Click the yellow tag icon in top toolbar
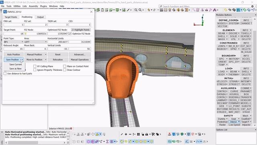 click(226, 10)
